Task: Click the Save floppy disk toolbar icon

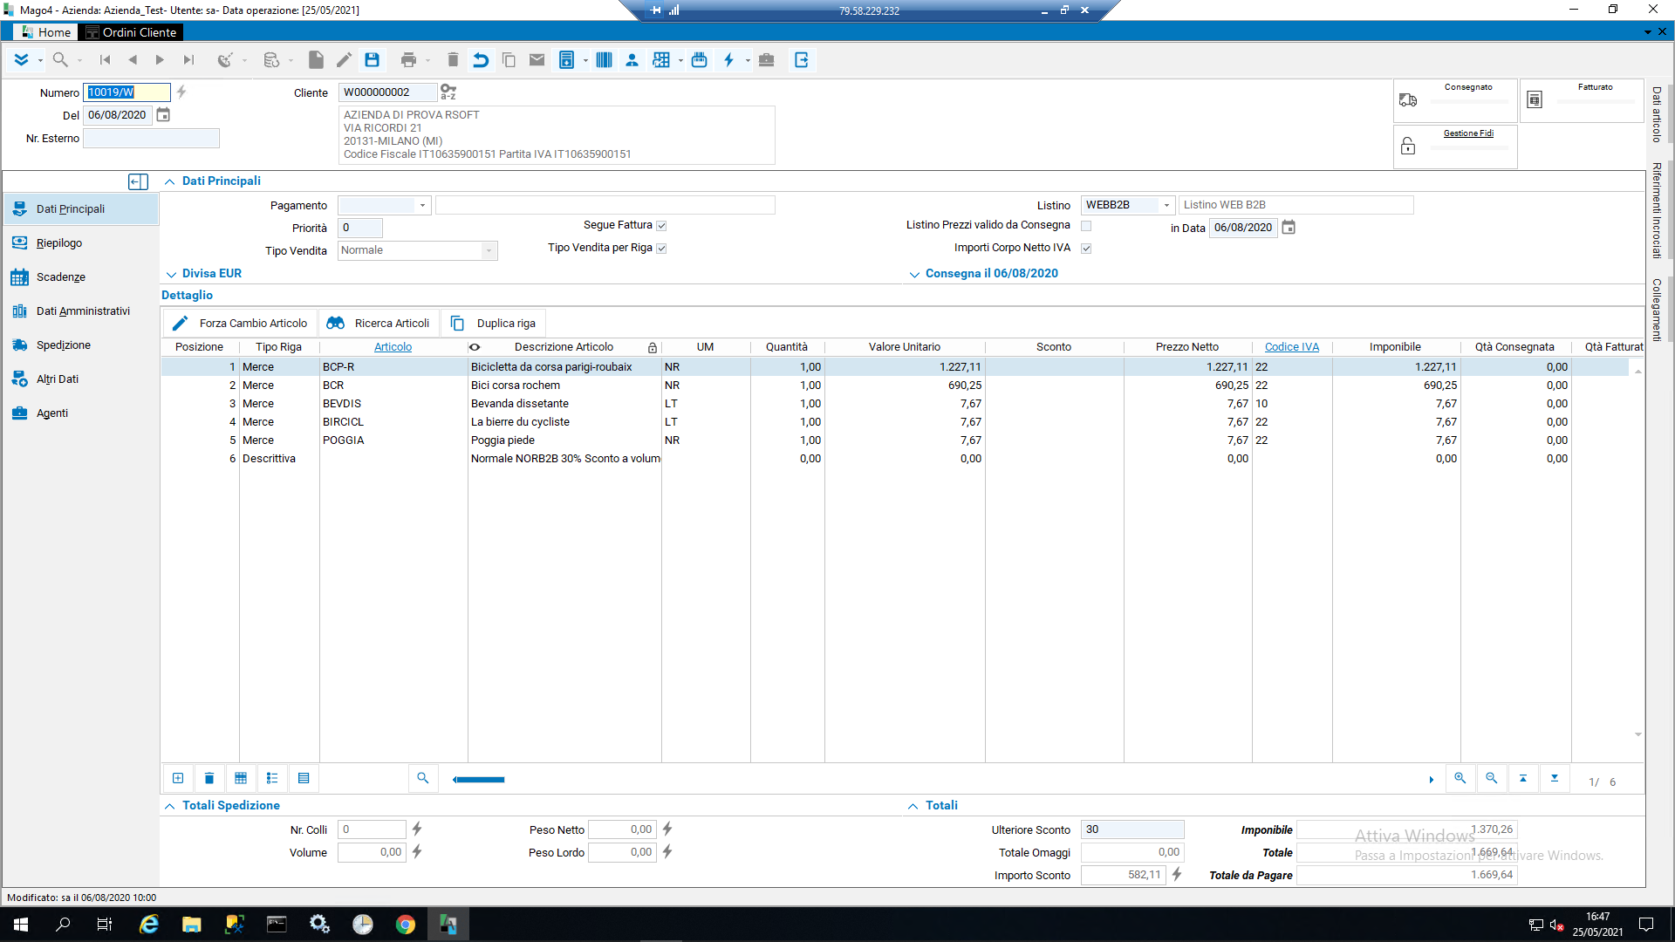Action: coord(373,60)
